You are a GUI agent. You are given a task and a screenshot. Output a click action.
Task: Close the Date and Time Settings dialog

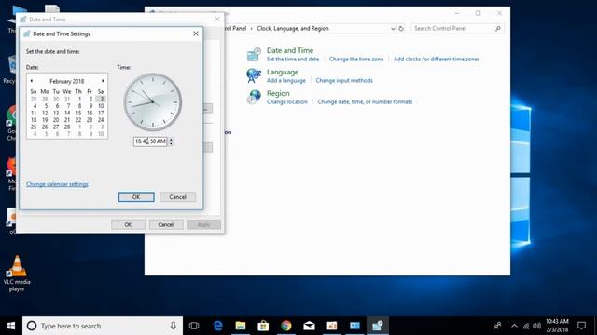[x=196, y=33]
